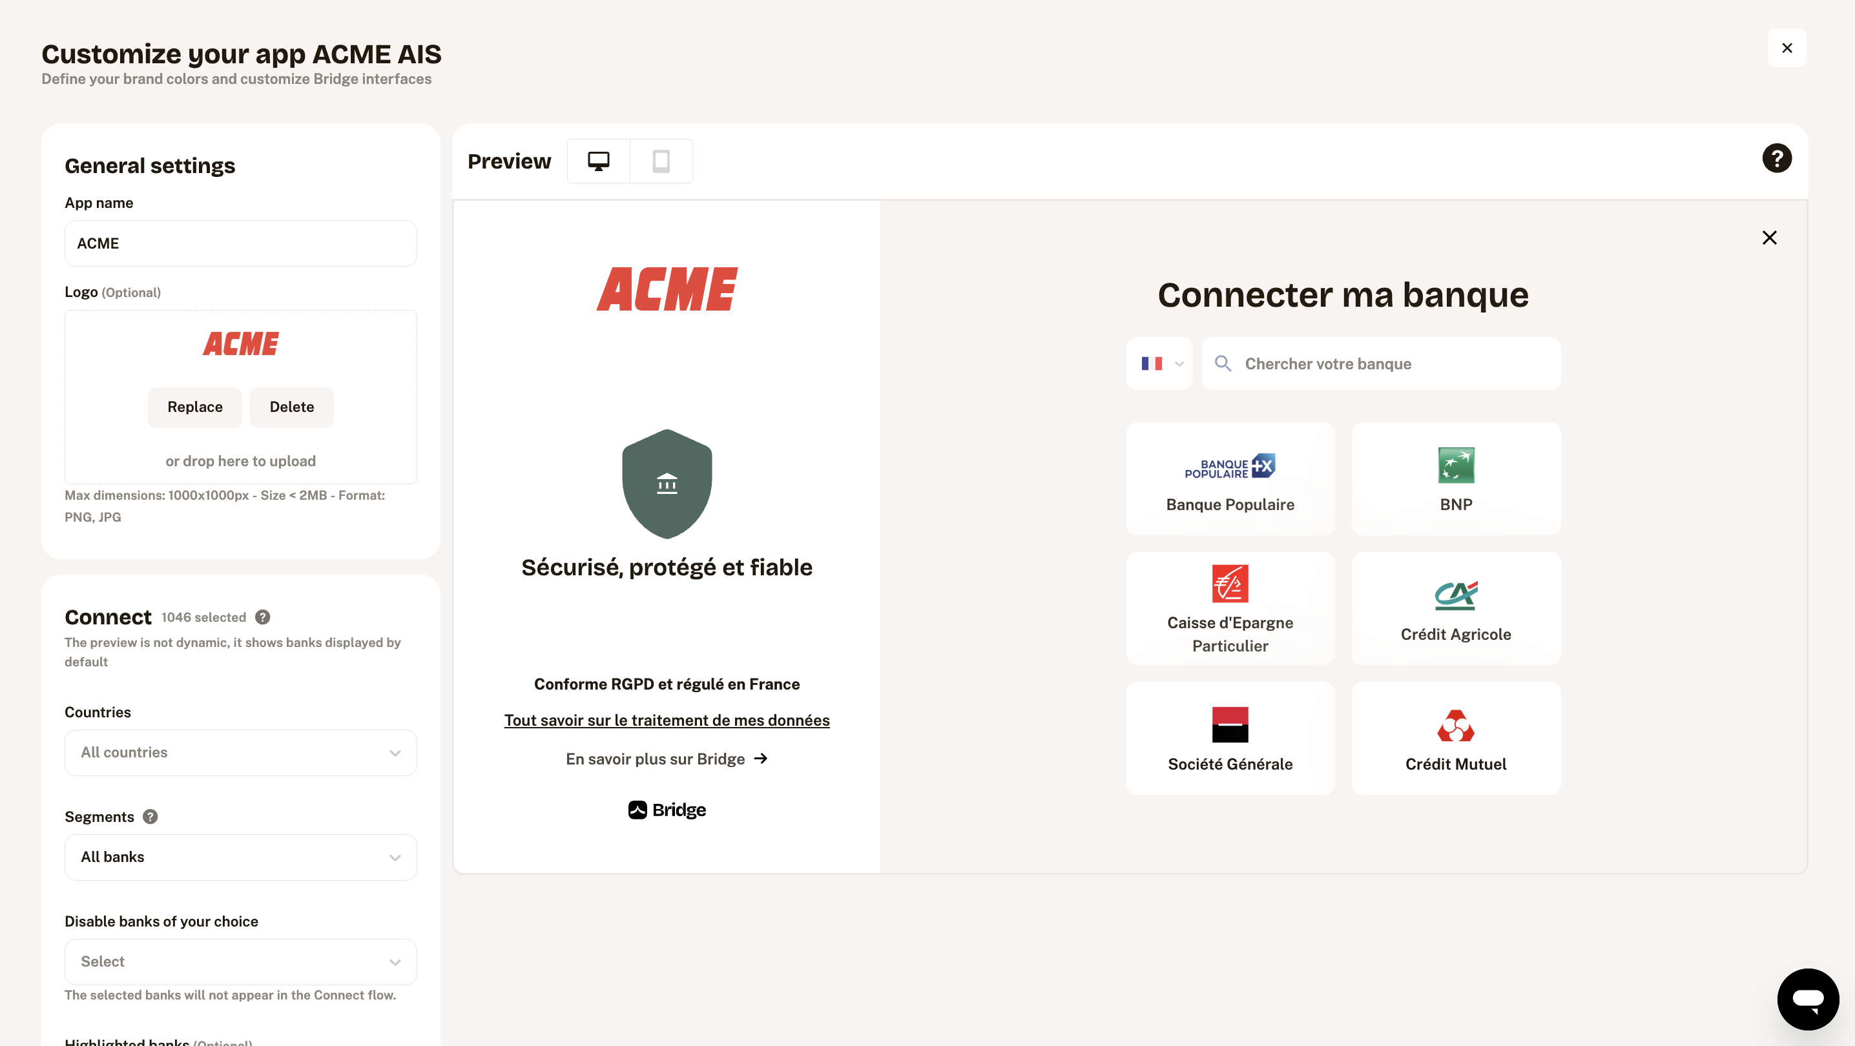
Task: Select the Banque Populaire bank tile
Action: pos(1230,478)
